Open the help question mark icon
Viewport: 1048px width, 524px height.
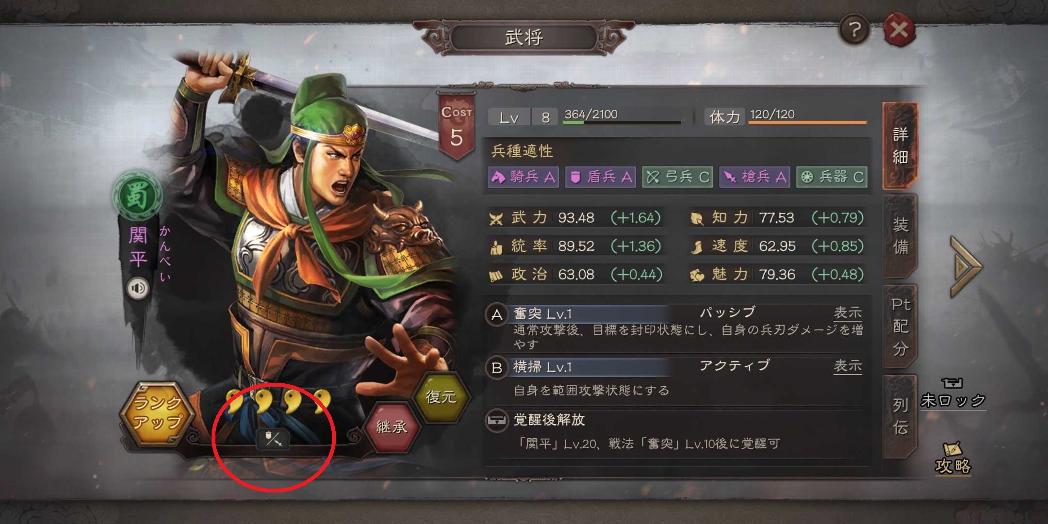point(854,30)
